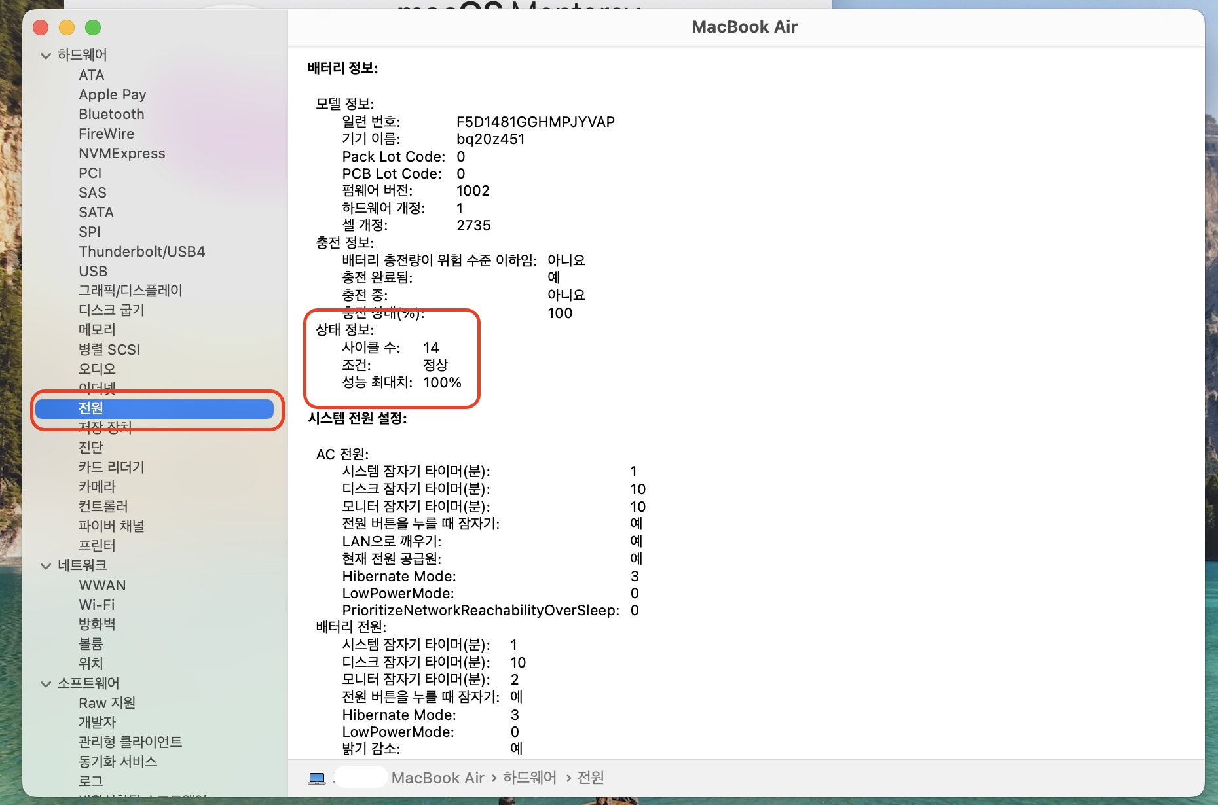Select Apple Pay in the sidebar
This screenshot has width=1218, height=805.
[x=113, y=94]
